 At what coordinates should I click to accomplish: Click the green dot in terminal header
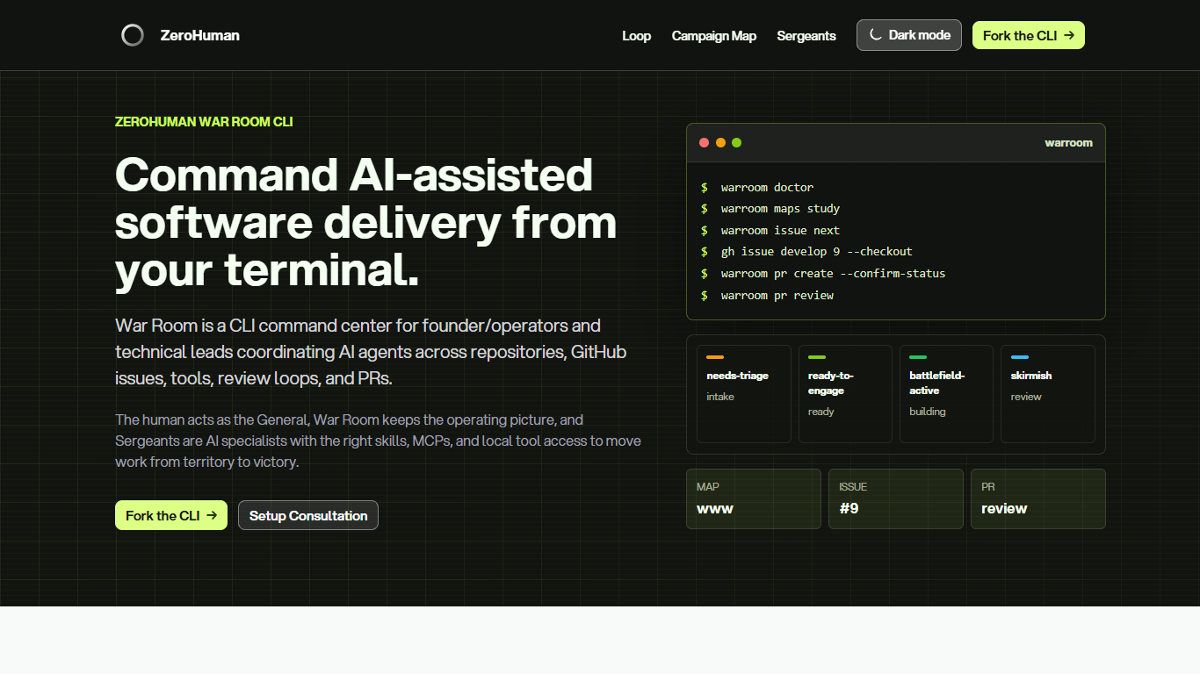tap(736, 142)
